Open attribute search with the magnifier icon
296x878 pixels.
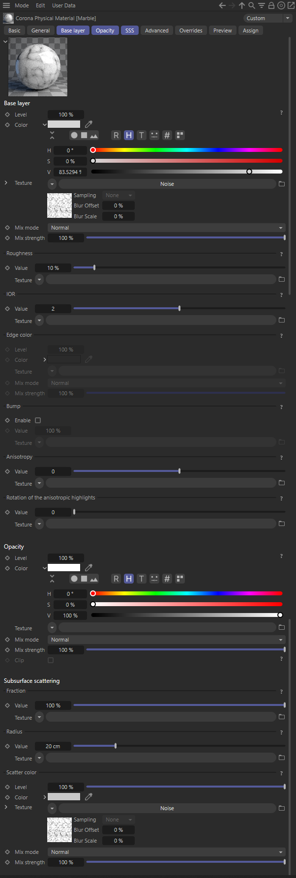coord(251,5)
